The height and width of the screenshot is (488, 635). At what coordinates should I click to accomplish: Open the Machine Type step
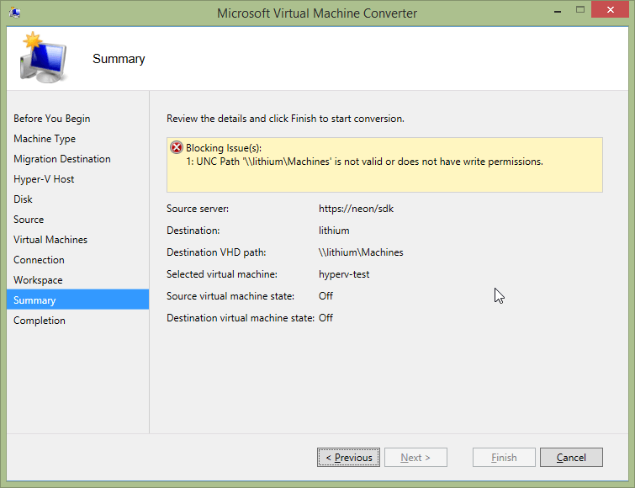point(45,139)
